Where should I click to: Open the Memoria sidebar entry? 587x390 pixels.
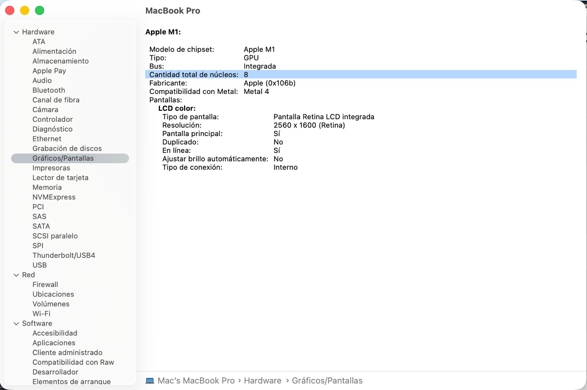tap(47, 187)
